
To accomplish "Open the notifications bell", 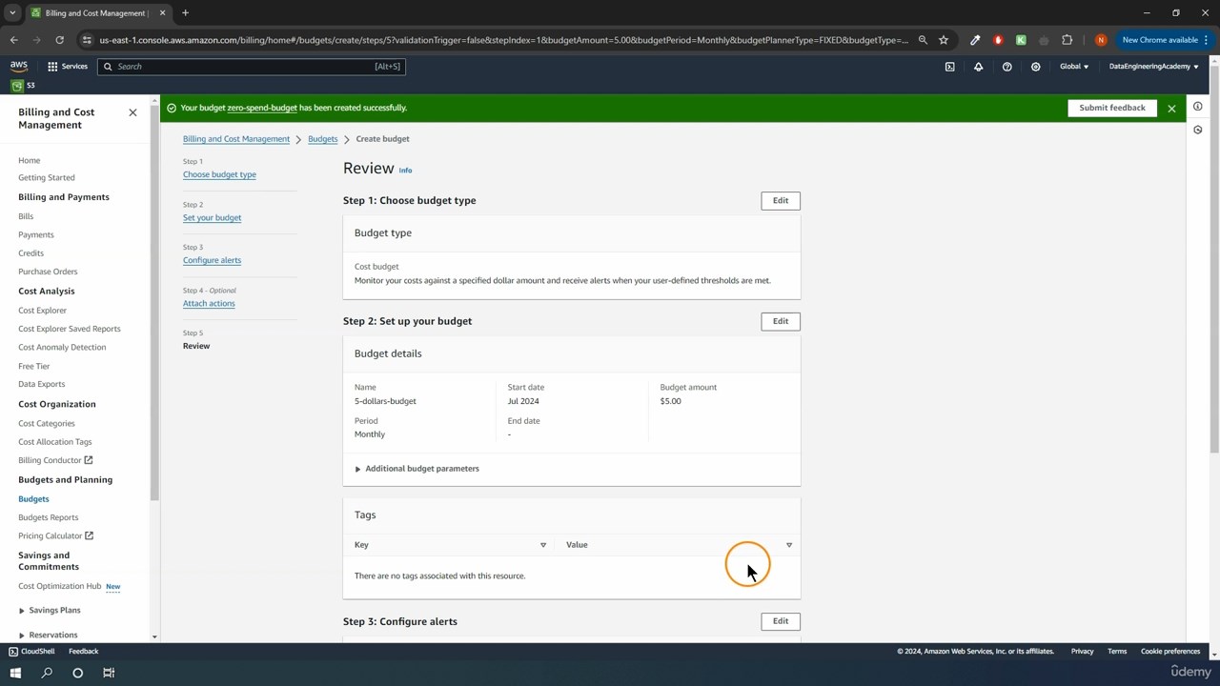I will point(978,67).
